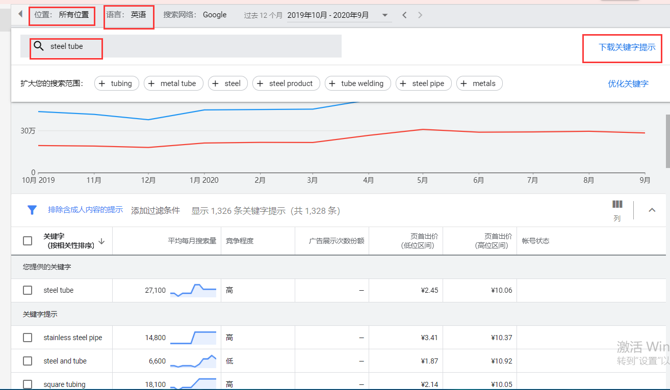Check the select-all keywords checkbox
Image resolution: width=670 pixels, height=390 pixels.
[28, 241]
